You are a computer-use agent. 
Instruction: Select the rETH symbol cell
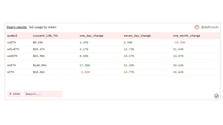(11, 72)
